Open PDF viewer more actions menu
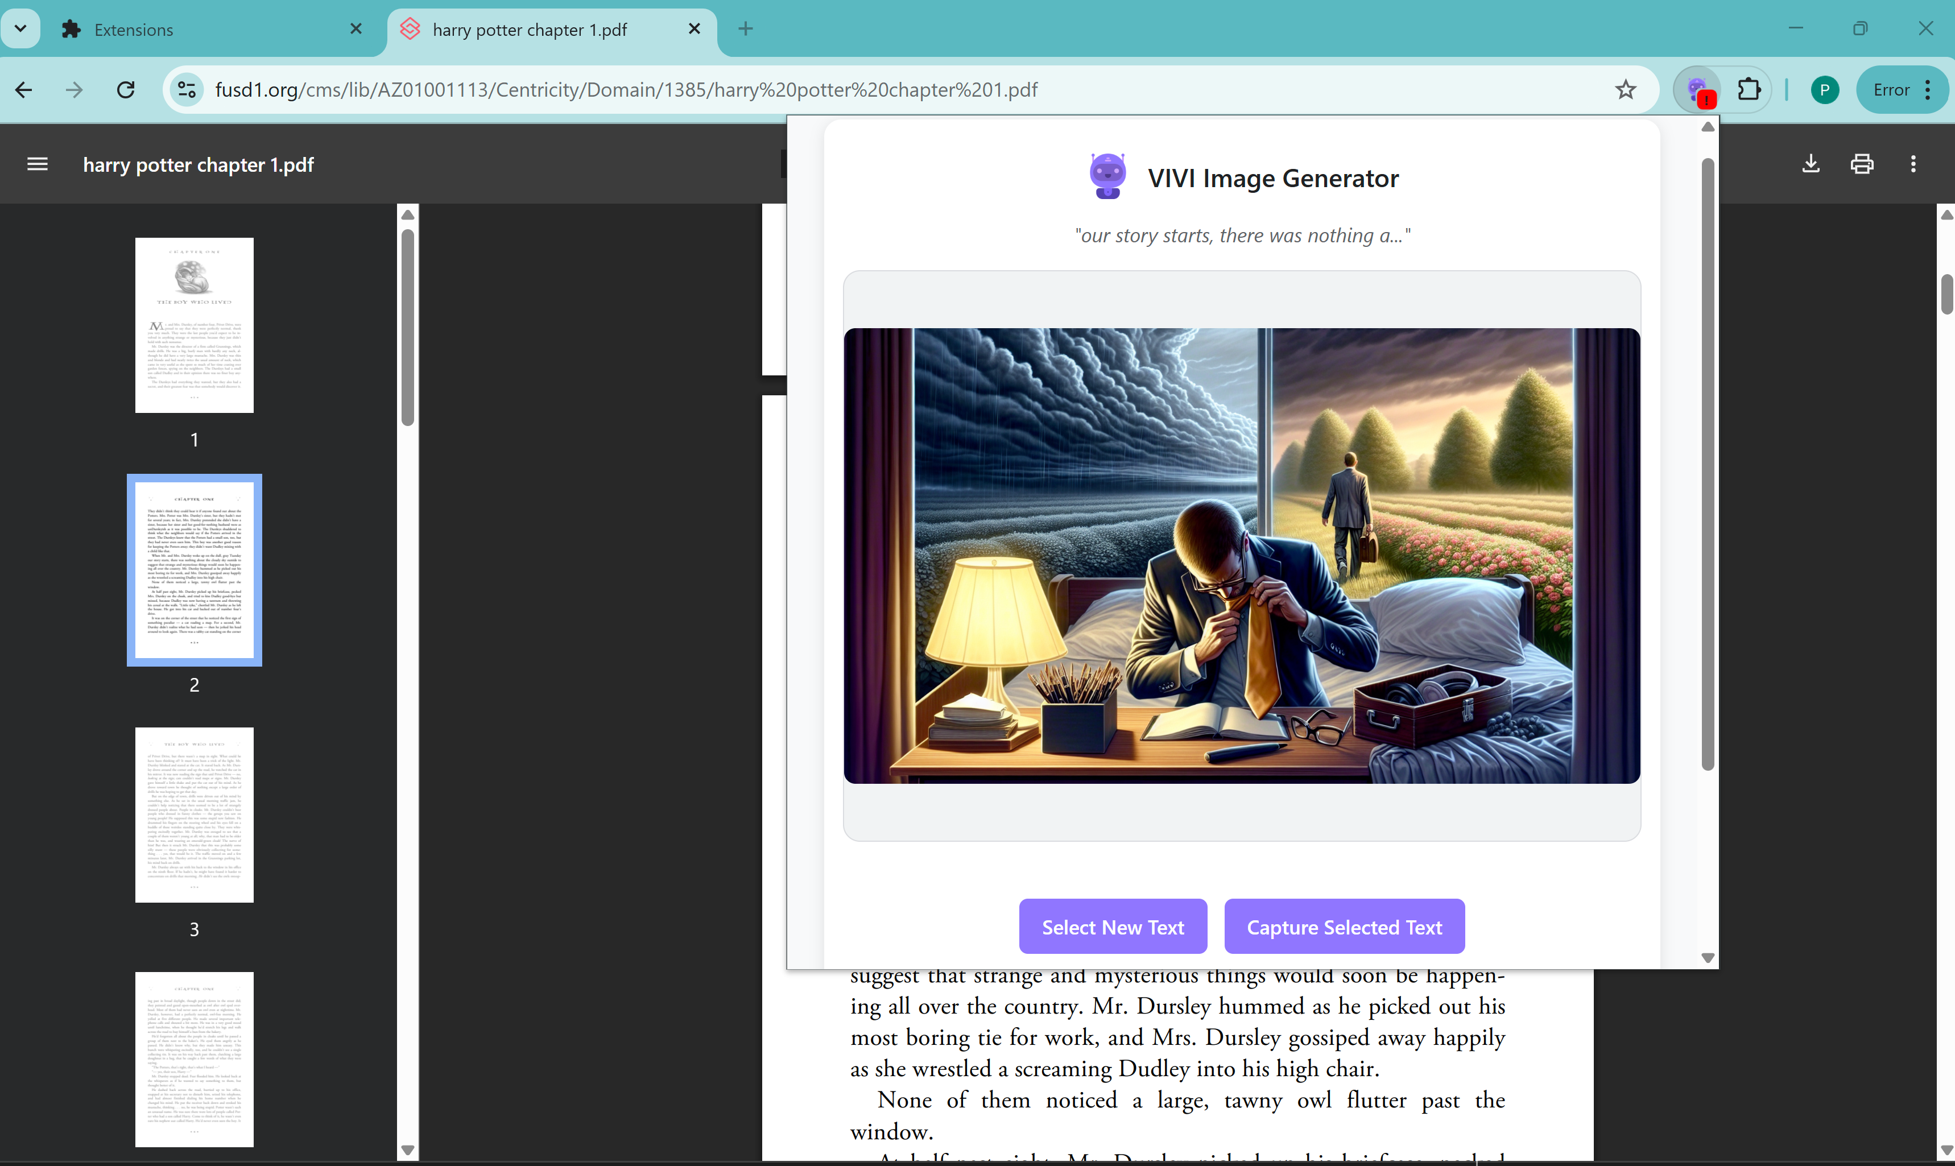The width and height of the screenshot is (1955, 1166). [x=1912, y=163]
